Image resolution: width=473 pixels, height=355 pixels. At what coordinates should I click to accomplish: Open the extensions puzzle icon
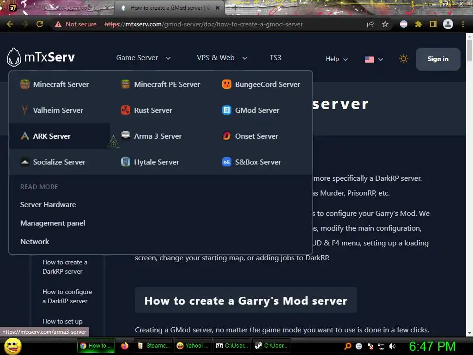(418, 24)
